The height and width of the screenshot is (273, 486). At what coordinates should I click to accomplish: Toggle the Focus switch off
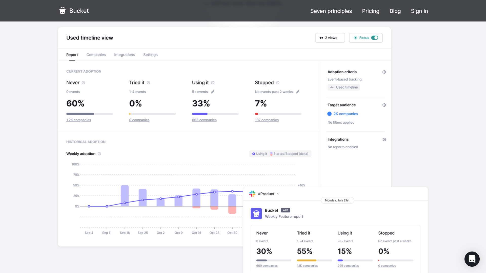coord(375,38)
